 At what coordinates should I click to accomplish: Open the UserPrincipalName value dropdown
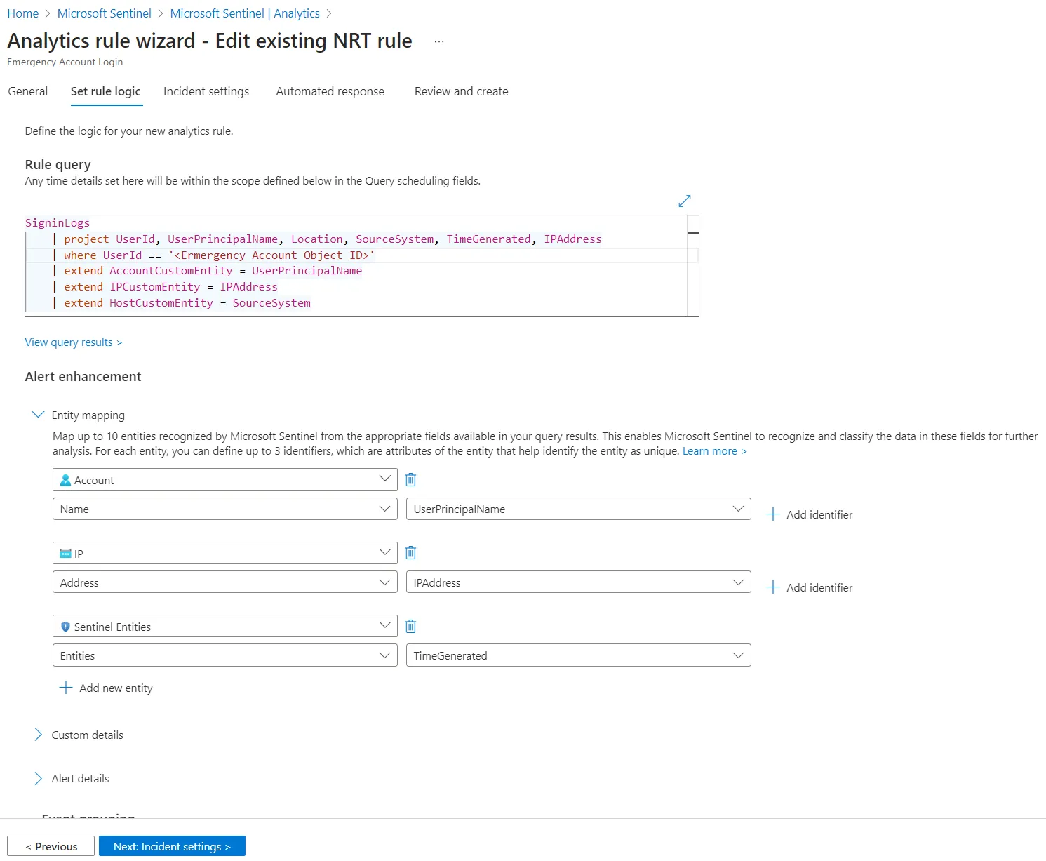(578, 509)
